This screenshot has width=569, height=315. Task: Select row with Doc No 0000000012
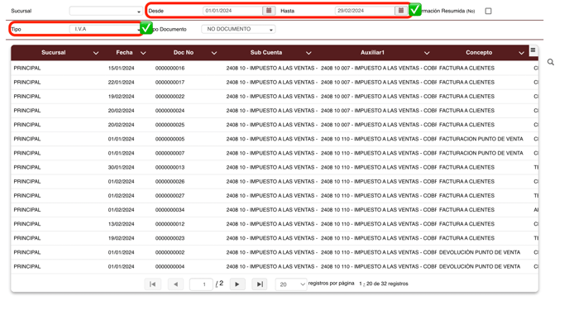(x=275, y=224)
